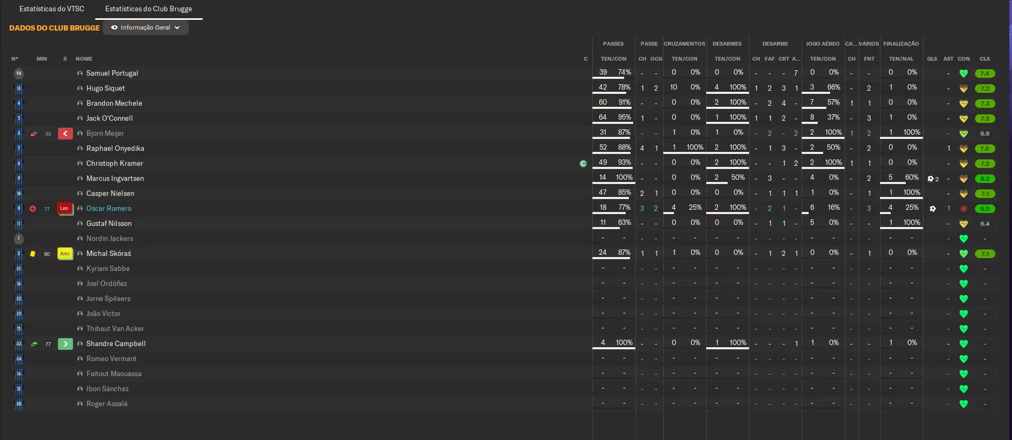Open the highlighted Oscar Romero player link
This screenshot has width=1012, height=440.
click(x=109, y=209)
